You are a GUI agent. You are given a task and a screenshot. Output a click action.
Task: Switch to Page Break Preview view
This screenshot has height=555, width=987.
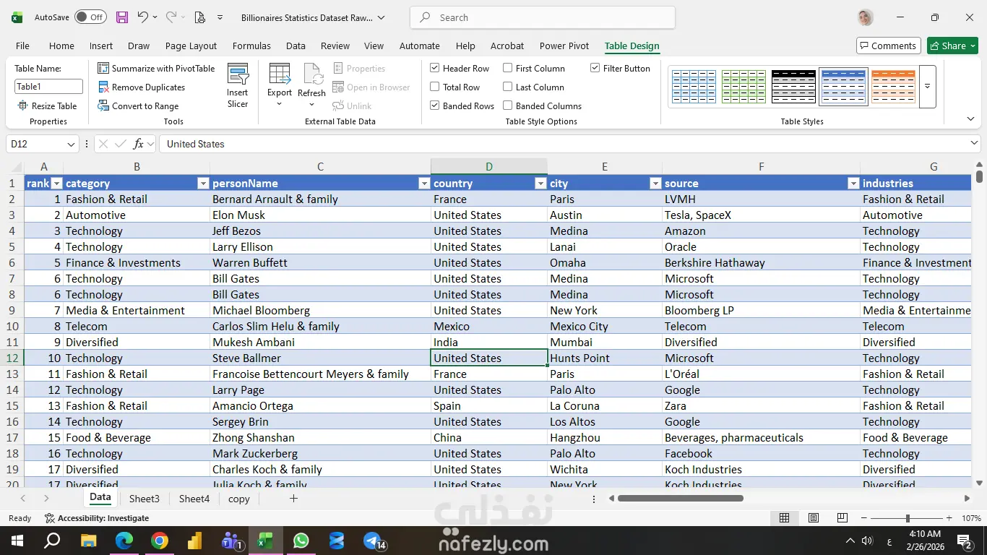[842, 518]
